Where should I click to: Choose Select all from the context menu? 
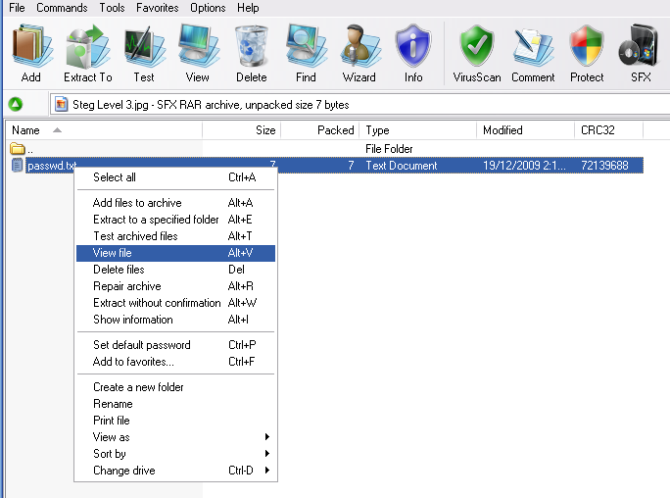pyautogui.click(x=175, y=177)
